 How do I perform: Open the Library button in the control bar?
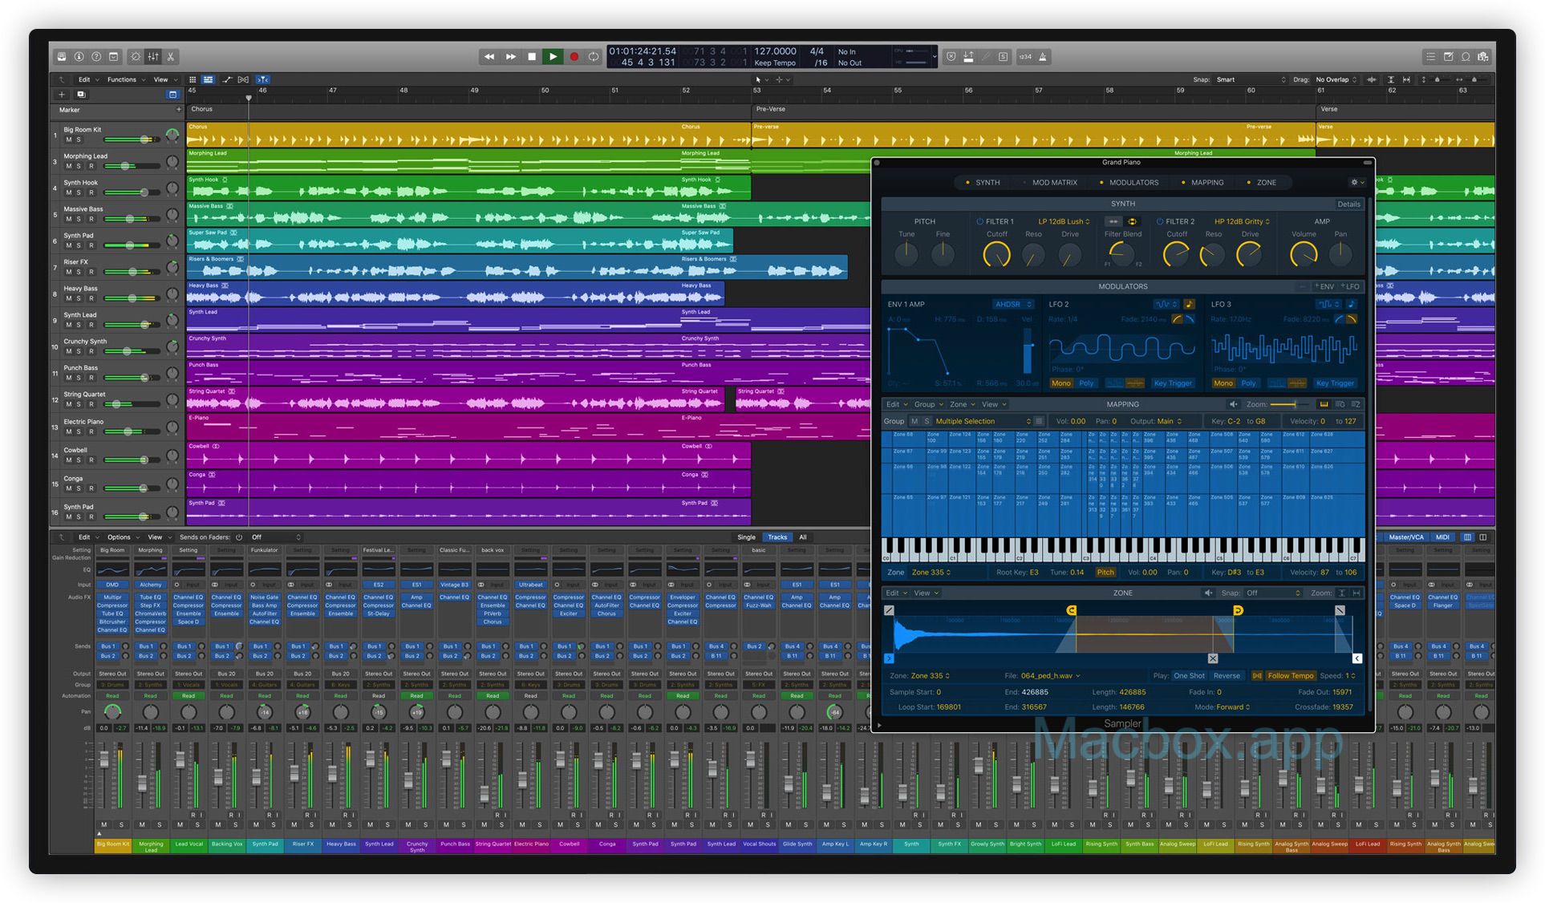pyautogui.click(x=62, y=57)
